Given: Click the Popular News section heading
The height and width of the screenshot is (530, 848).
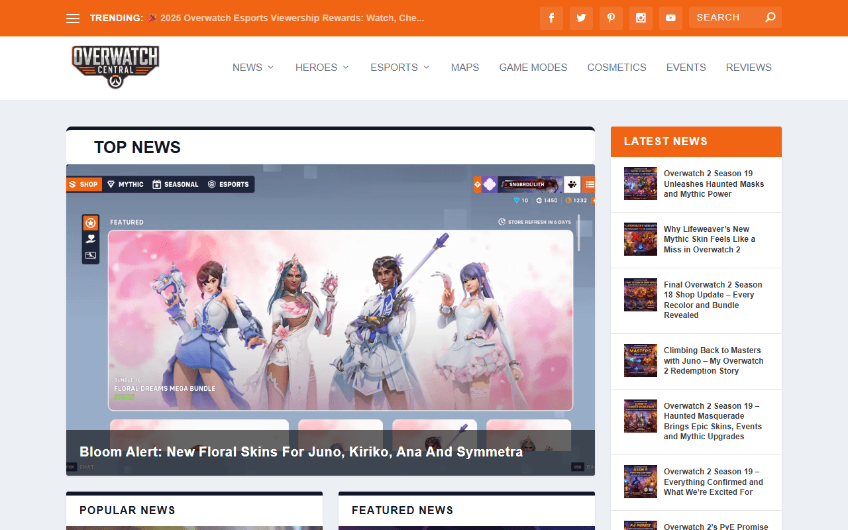Looking at the screenshot, I should (x=127, y=510).
